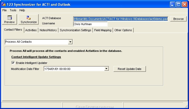Go to the Synchronization Settings tab
This screenshot has width=189, height=109.
[x=75, y=30]
